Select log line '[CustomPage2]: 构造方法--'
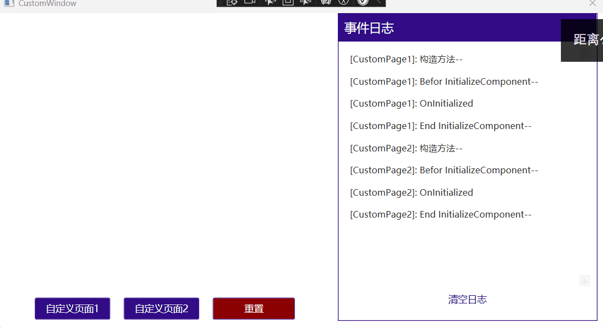Viewport: 603px width, 328px height. (406, 148)
